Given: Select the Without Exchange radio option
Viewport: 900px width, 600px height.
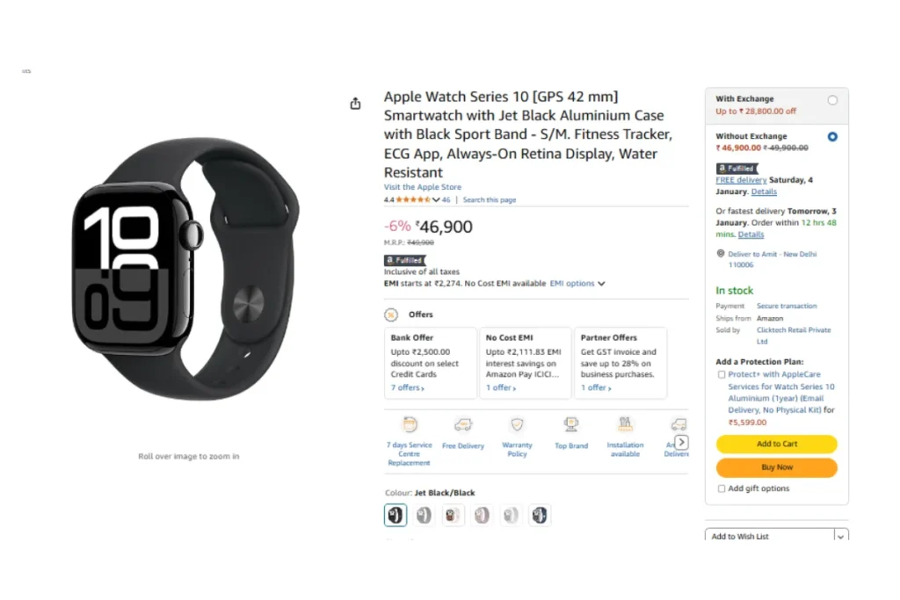Looking at the screenshot, I should pos(832,136).
